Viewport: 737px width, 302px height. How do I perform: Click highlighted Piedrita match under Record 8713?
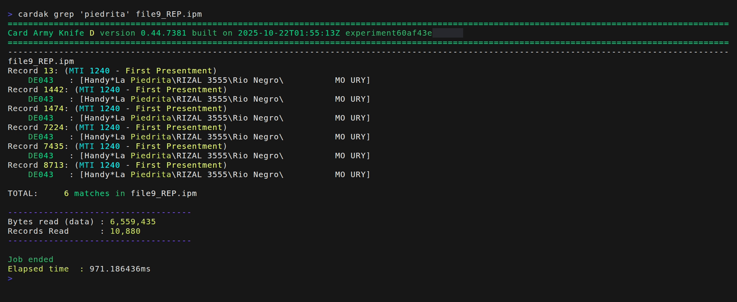(x=151, y=175)
